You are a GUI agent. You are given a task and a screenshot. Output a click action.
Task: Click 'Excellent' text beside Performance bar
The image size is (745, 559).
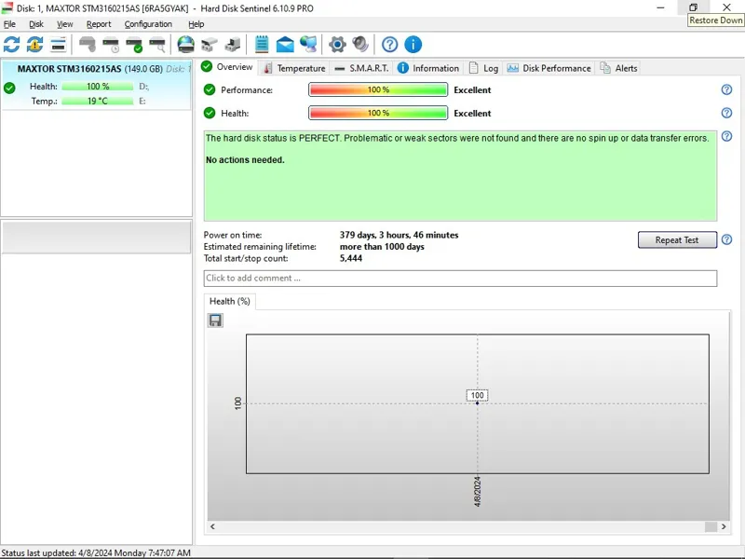point(472,89)
